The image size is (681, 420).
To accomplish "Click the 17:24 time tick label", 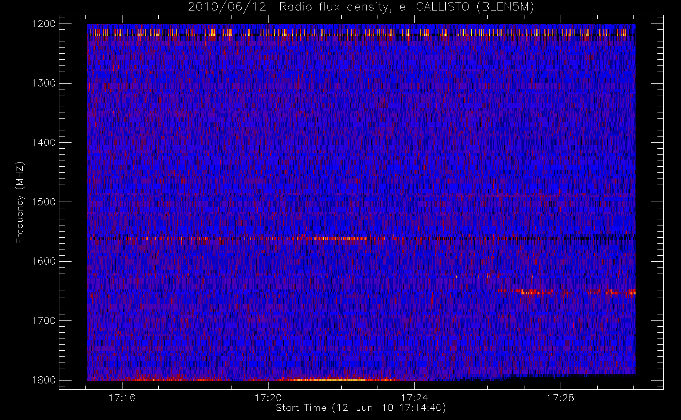I will pos(414,398).
